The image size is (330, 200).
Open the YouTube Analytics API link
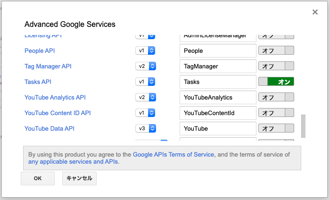(55, 98)
